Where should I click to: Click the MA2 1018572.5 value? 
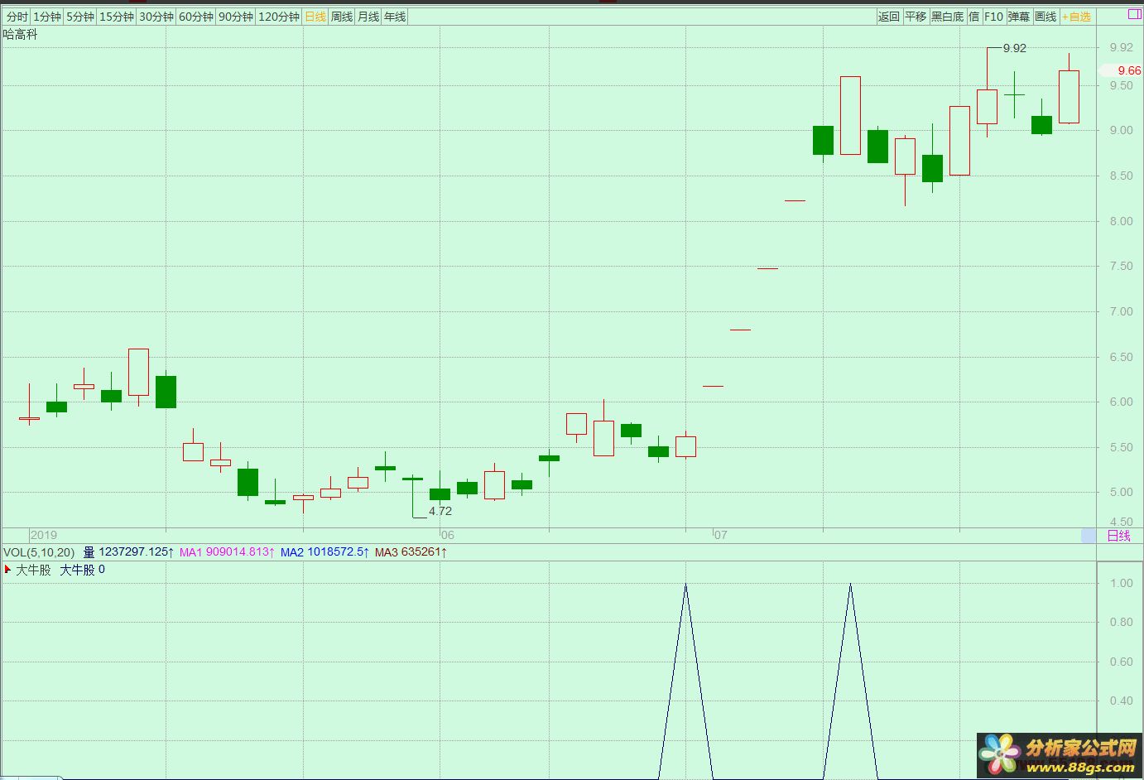324,552
